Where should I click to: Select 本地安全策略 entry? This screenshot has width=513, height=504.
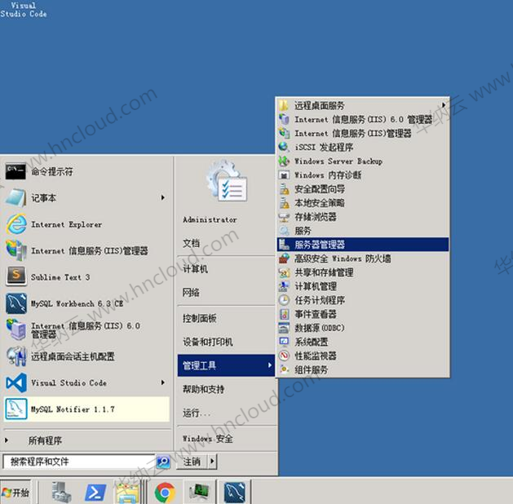pos(363,203)
